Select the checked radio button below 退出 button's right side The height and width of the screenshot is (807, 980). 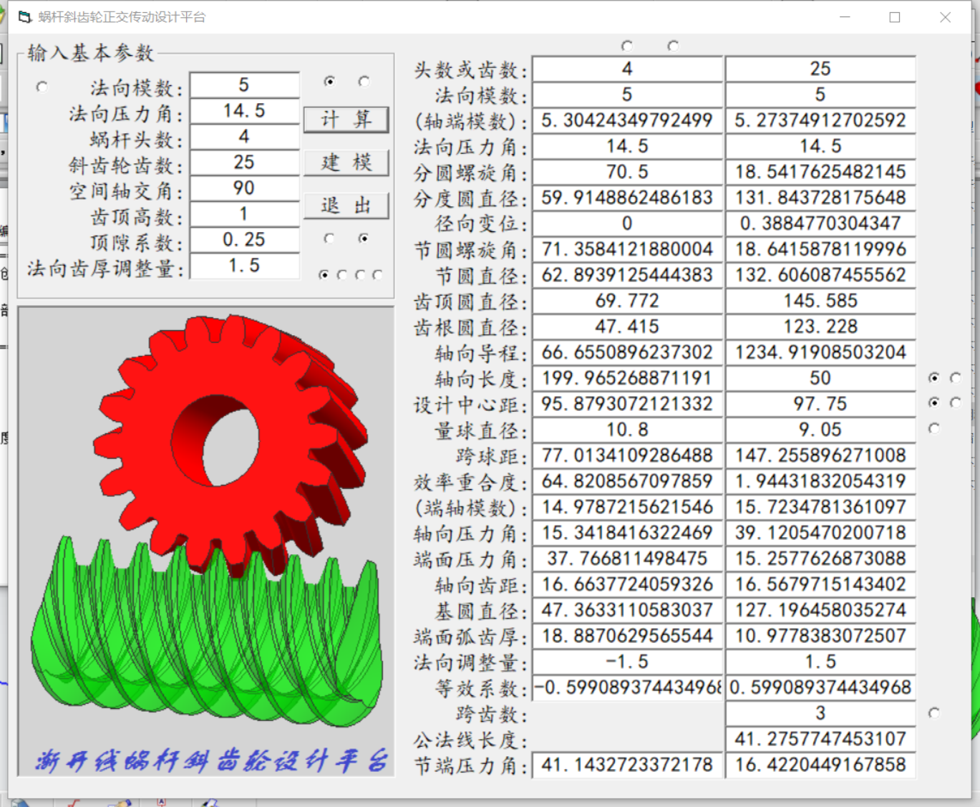364,238
